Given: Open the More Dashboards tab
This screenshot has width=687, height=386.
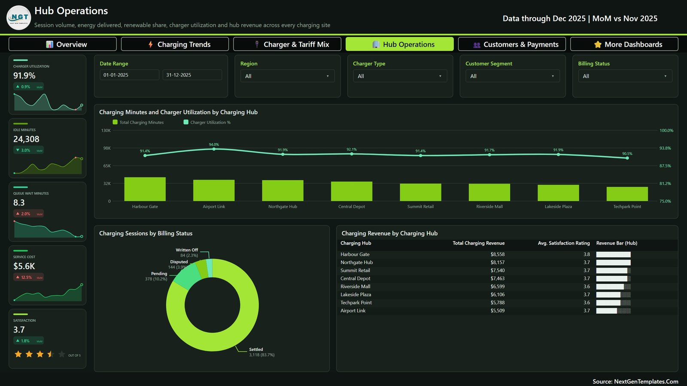Looking at the screenshot, I should tap(624, 44).
